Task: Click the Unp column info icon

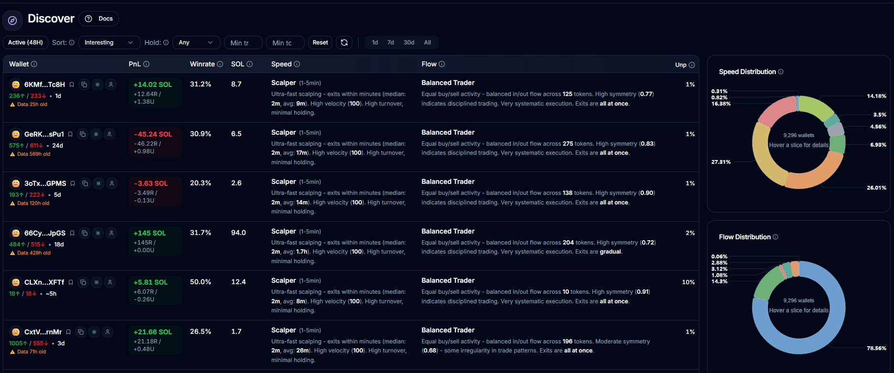Action: (x=692, y=65)
